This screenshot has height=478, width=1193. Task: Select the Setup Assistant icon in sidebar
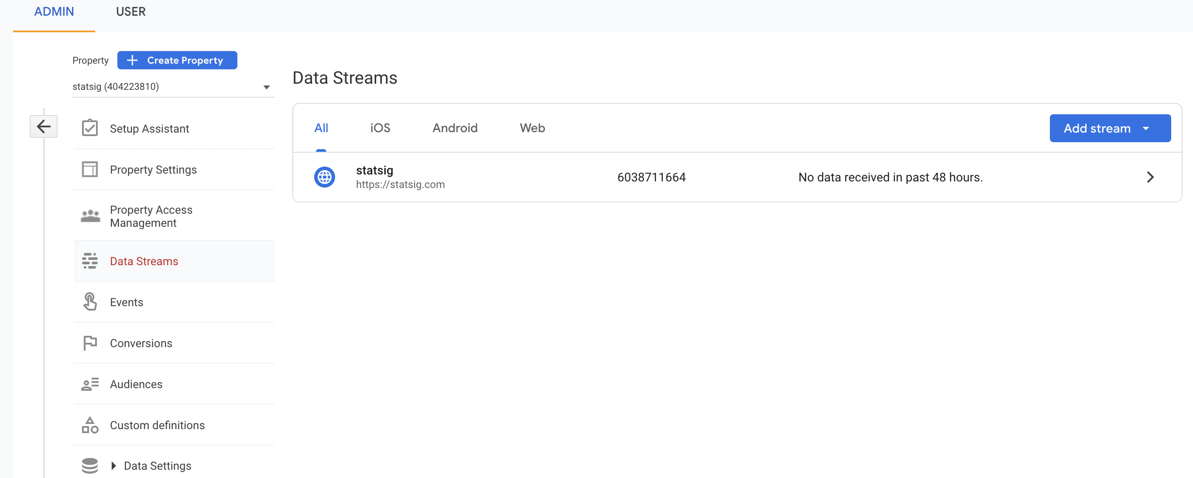click(x=90, y=128)
